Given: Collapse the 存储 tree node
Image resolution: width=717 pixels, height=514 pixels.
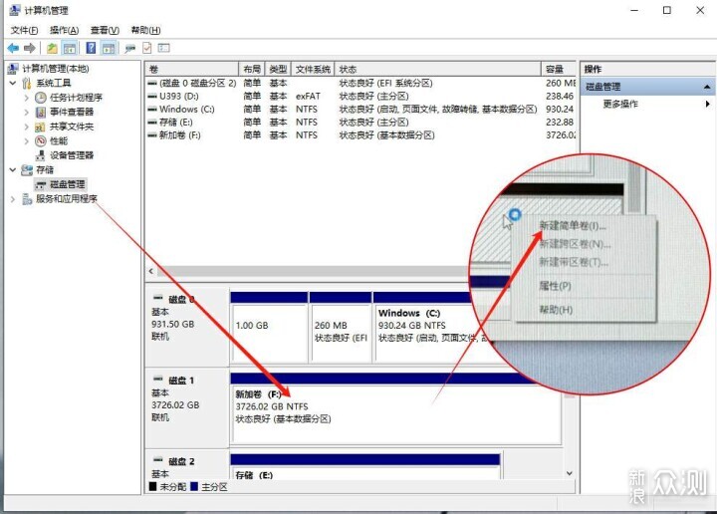Looking at the screenshot, I should [13, 169].
